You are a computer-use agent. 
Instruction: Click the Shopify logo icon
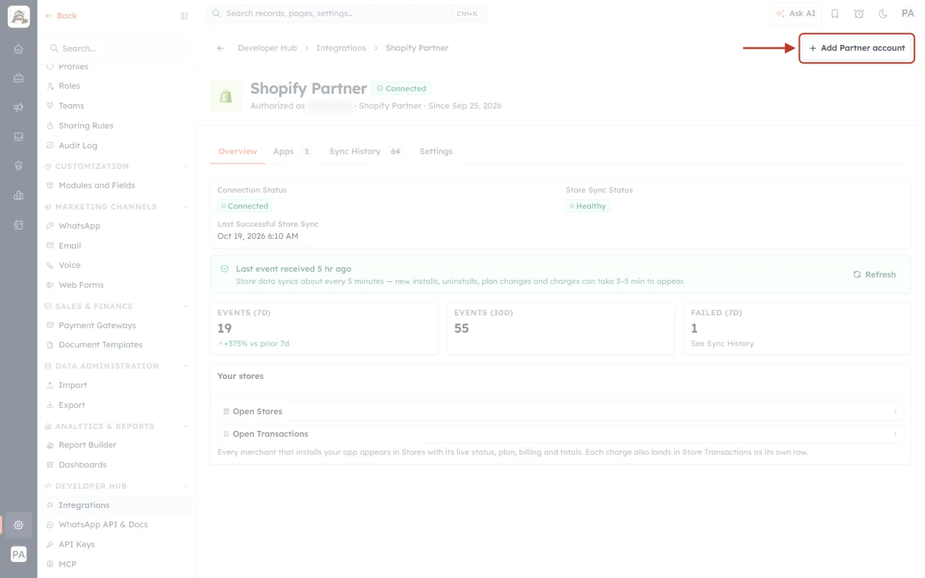(x=226, y=96)
